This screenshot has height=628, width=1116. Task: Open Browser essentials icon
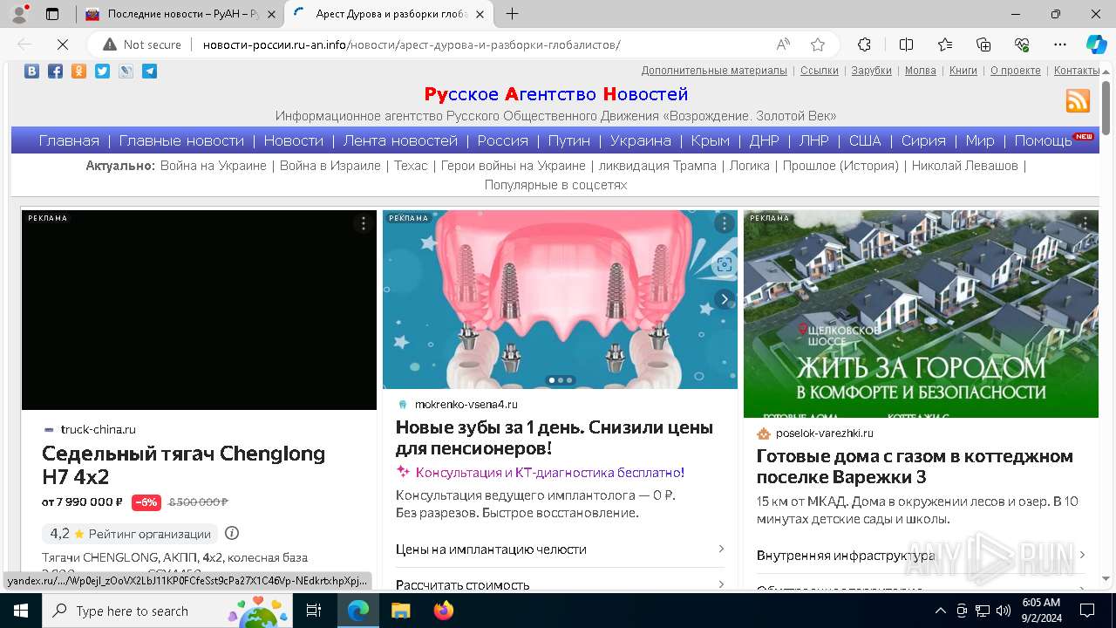1022,44
